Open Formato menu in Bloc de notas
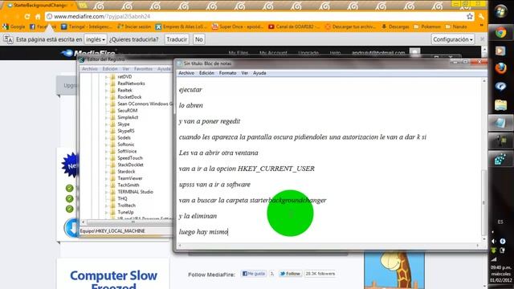This screenshot has width=514, height=289. tap(227, 73)
